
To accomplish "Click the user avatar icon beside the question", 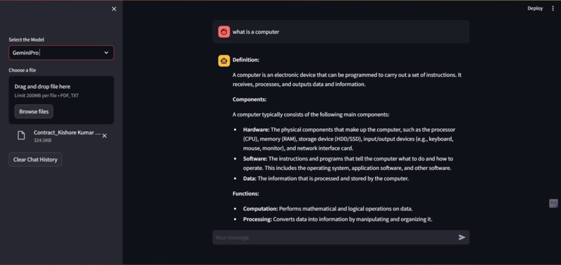I will tap(224, 32).
